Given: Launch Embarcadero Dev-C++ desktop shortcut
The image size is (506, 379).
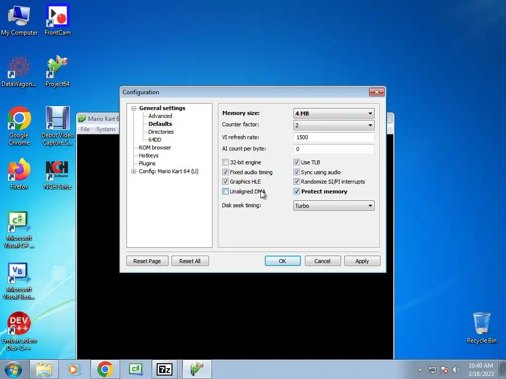Looking at the screenshot, I should tap(19, 331).
